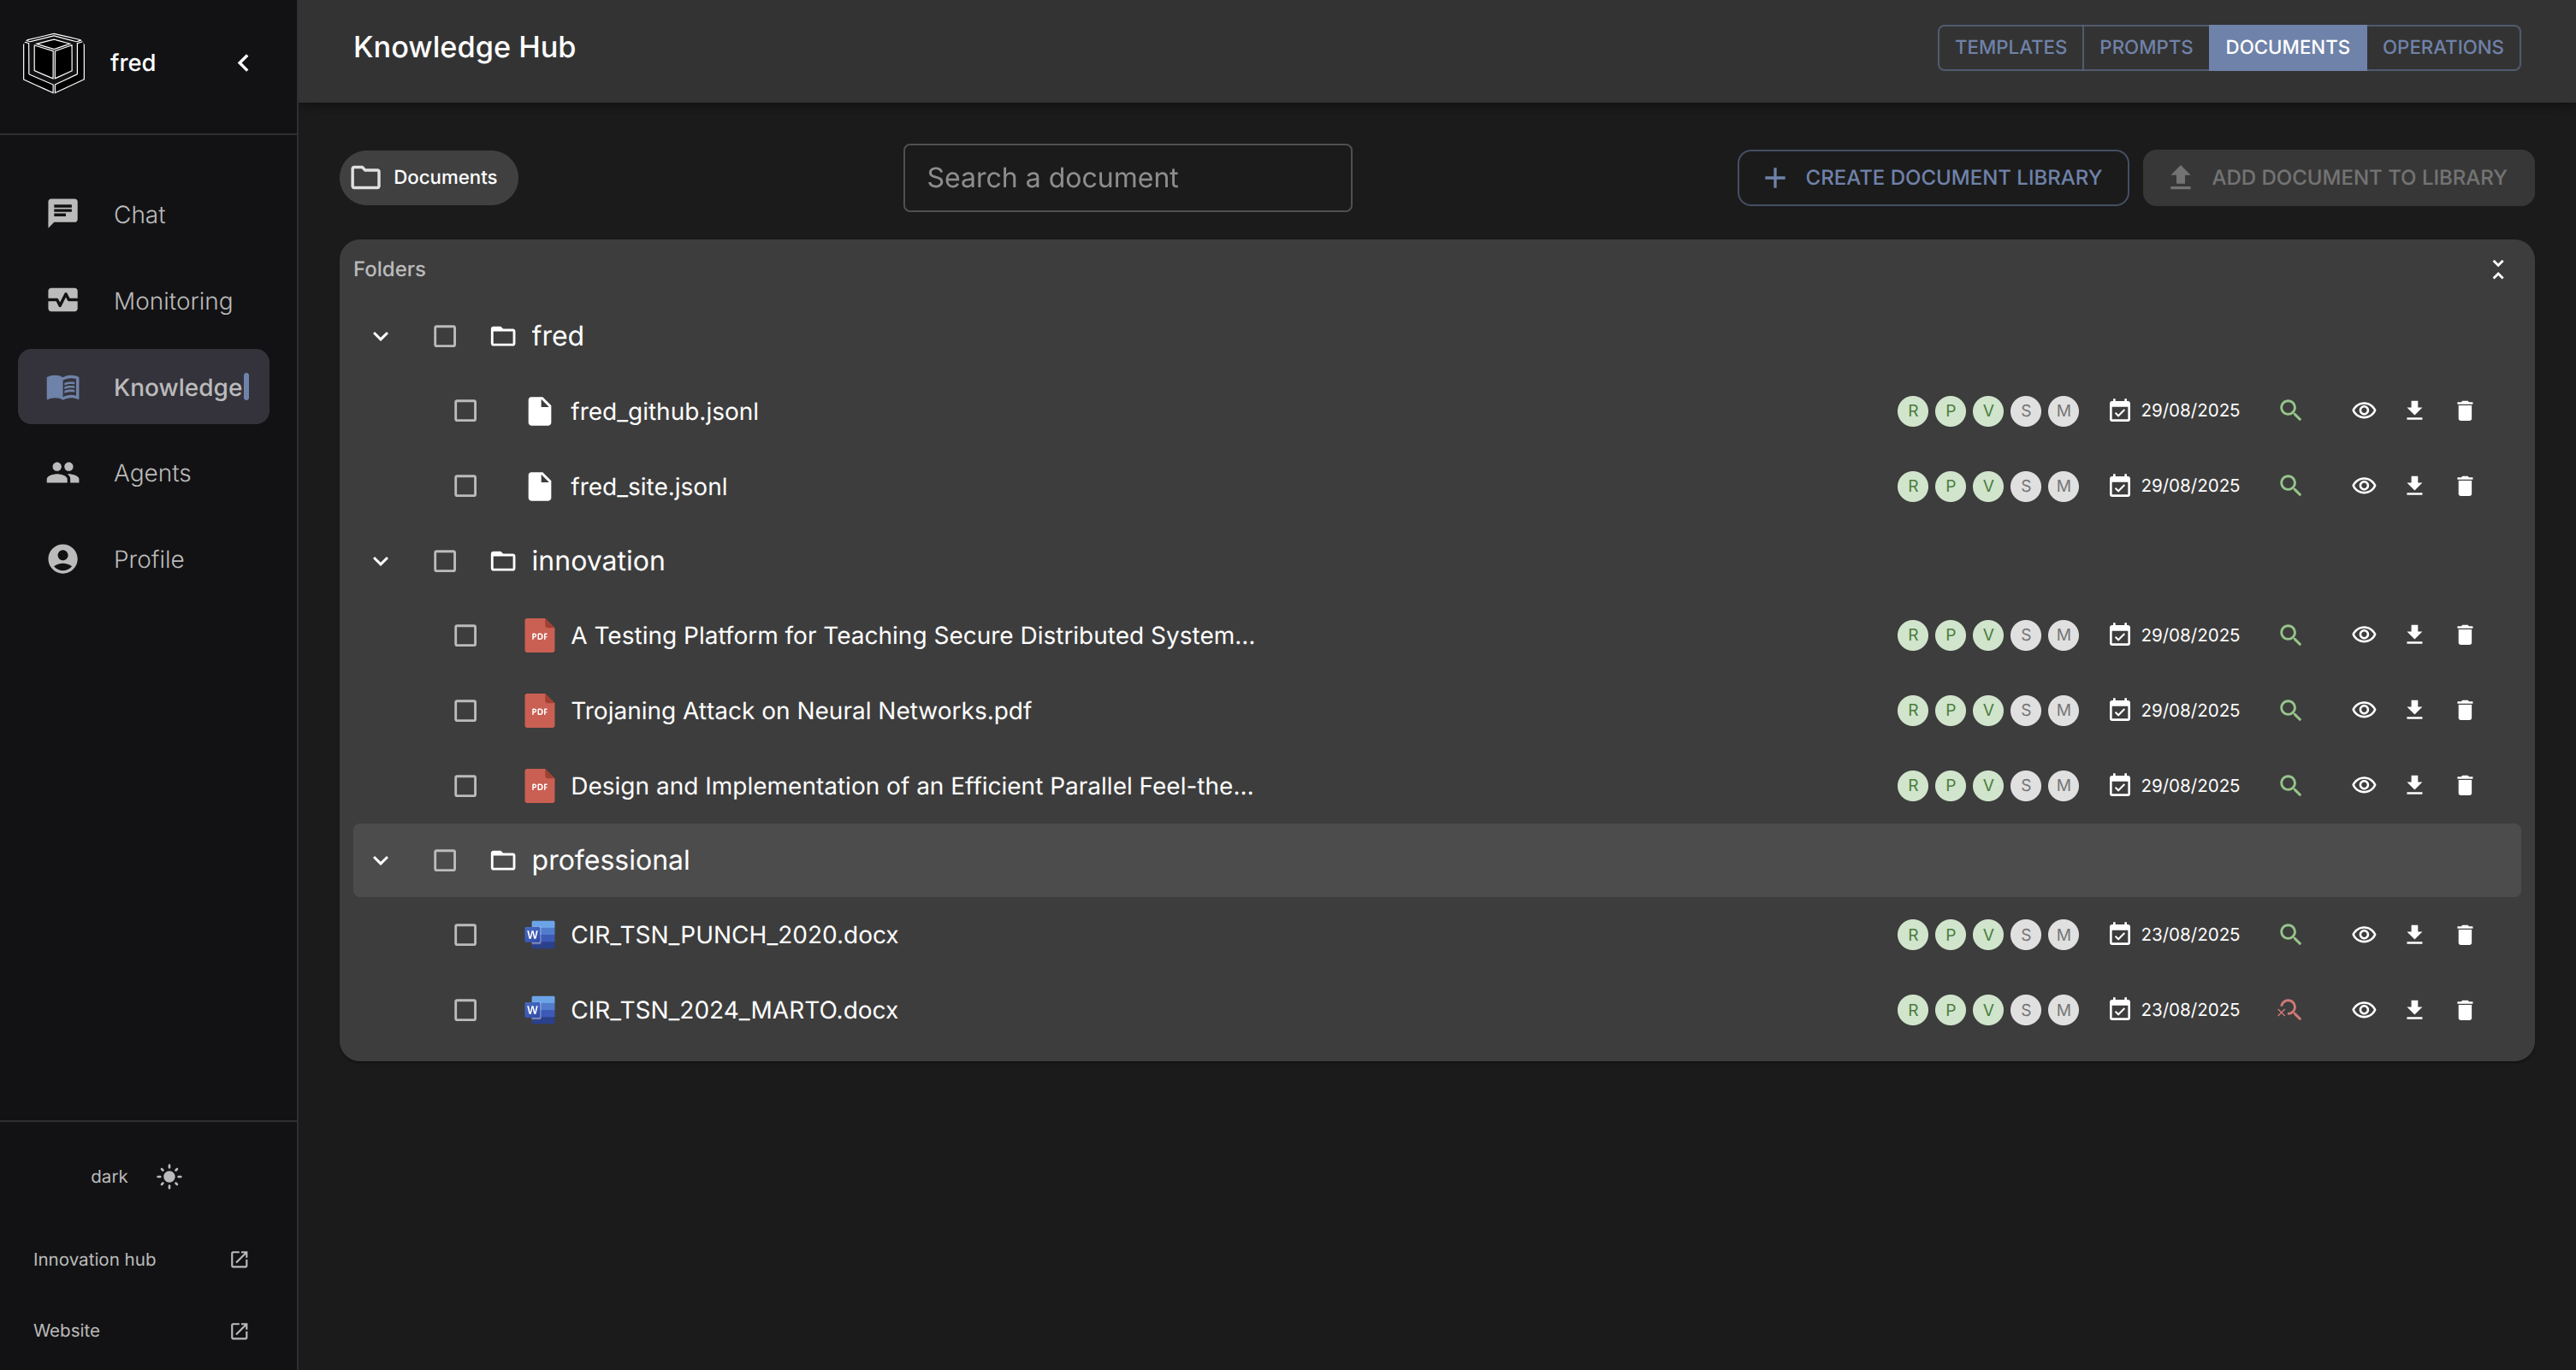The height and width of the screenshot is (1370, 2576).
Task: Collapse the innovation folder
Action: 381,561
